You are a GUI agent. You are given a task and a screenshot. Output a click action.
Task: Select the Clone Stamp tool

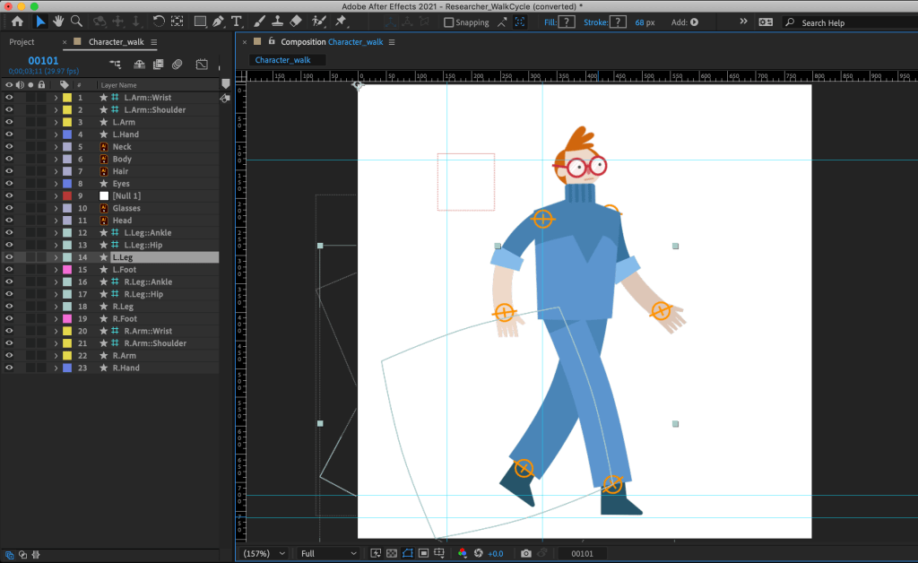point(277,22)
